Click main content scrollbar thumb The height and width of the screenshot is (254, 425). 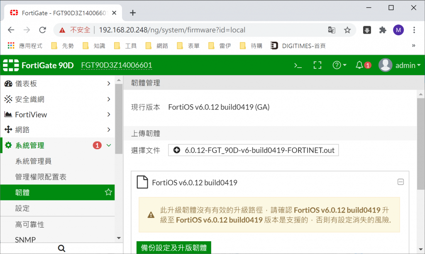click(421, 144)
